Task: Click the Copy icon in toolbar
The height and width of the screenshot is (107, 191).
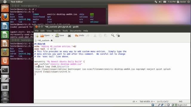Action: [x=100, y=35]
